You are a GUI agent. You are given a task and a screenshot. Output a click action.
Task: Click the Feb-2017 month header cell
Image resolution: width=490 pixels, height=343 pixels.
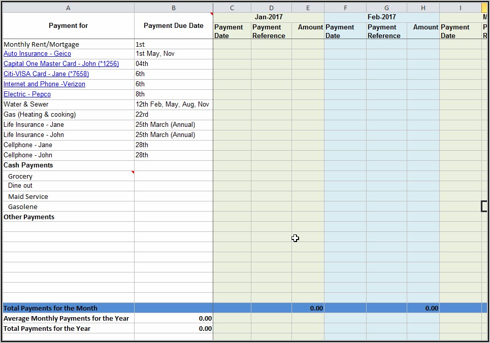(x=381, y=17)
